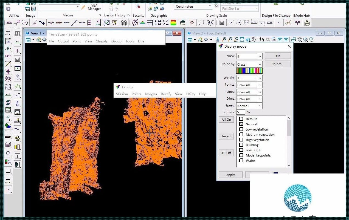
Task: Click the circle tool icon in left toolbox
Action: point(8,154)
